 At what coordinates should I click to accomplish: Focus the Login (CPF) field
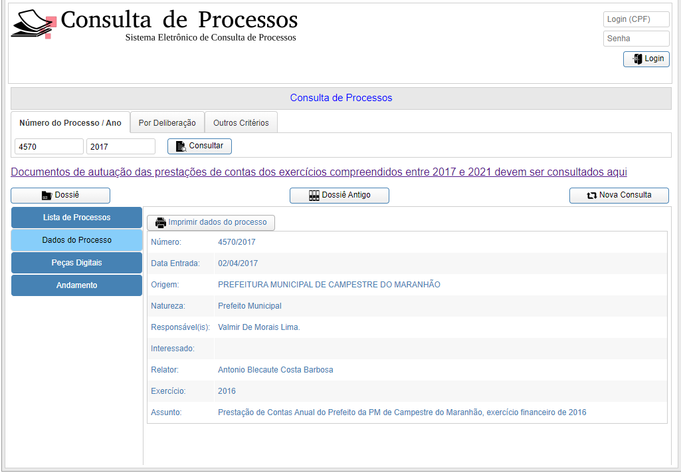coord(636,19)
